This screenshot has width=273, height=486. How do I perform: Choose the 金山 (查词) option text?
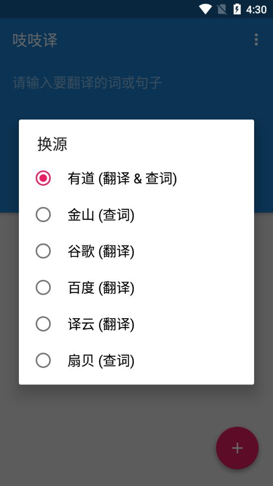[x=101, y=215]
